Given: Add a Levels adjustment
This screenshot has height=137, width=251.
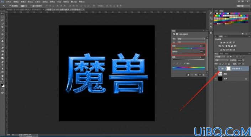Looking at the screenshot, I should [x=224, y=42].
